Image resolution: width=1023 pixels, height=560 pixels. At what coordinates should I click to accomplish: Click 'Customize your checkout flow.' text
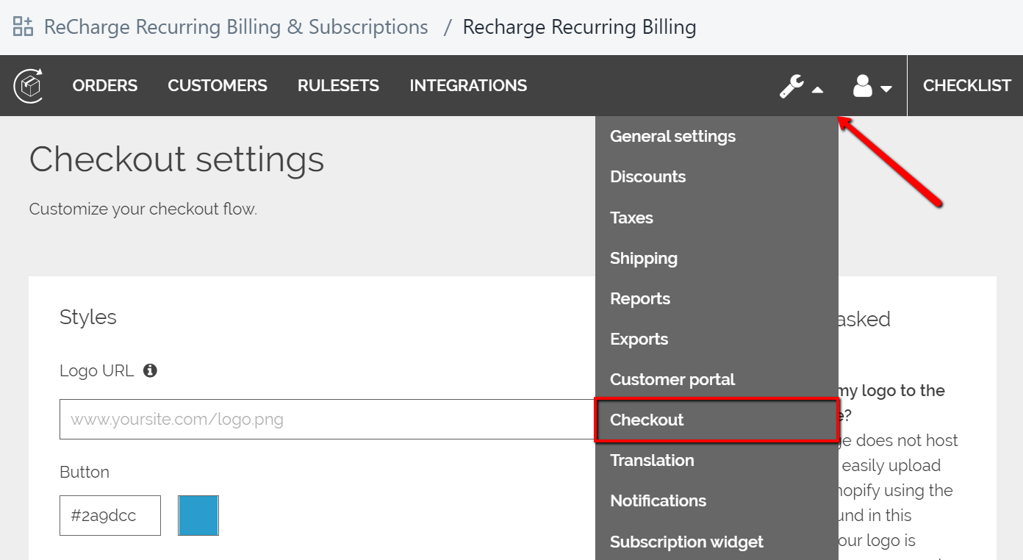pos(143,209)
